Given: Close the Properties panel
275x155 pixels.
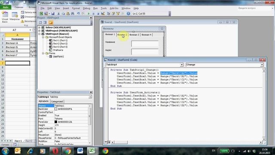Looking at the screenshot, I should click(x=91, y=92).
